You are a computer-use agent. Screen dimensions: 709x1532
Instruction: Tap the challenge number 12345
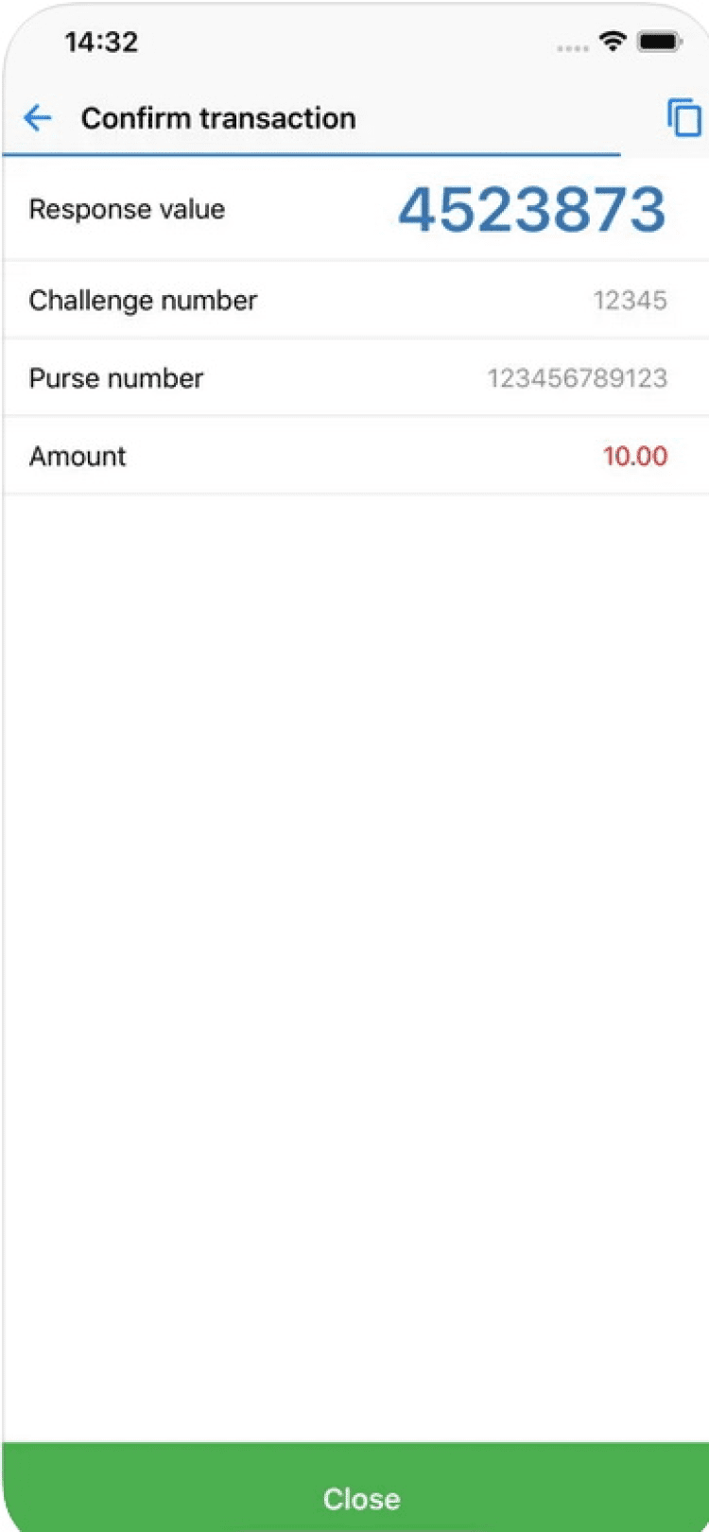tap(630, 301)
